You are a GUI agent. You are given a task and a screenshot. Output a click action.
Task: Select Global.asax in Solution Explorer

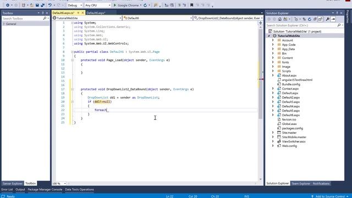point(289,124)
